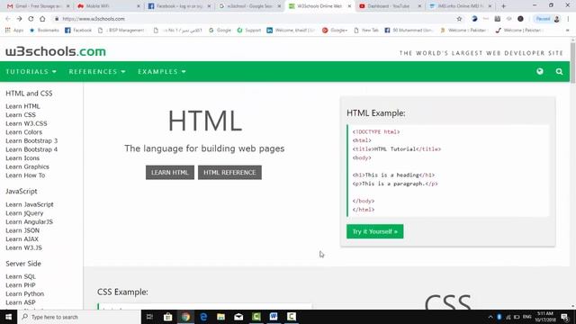Show hidden system tray icons
The height and width of the screenshot is (324, 576).
pyautogui.click(x=490, y=317)
